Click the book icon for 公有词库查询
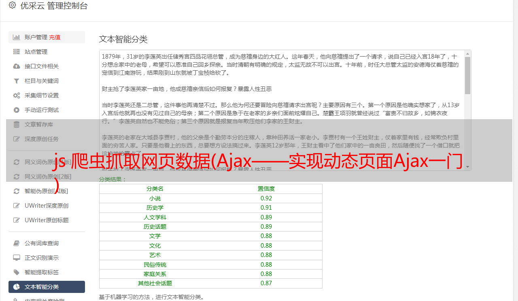Image resolution: width=518 pixels, height=301 pixels. coord(17,243)
